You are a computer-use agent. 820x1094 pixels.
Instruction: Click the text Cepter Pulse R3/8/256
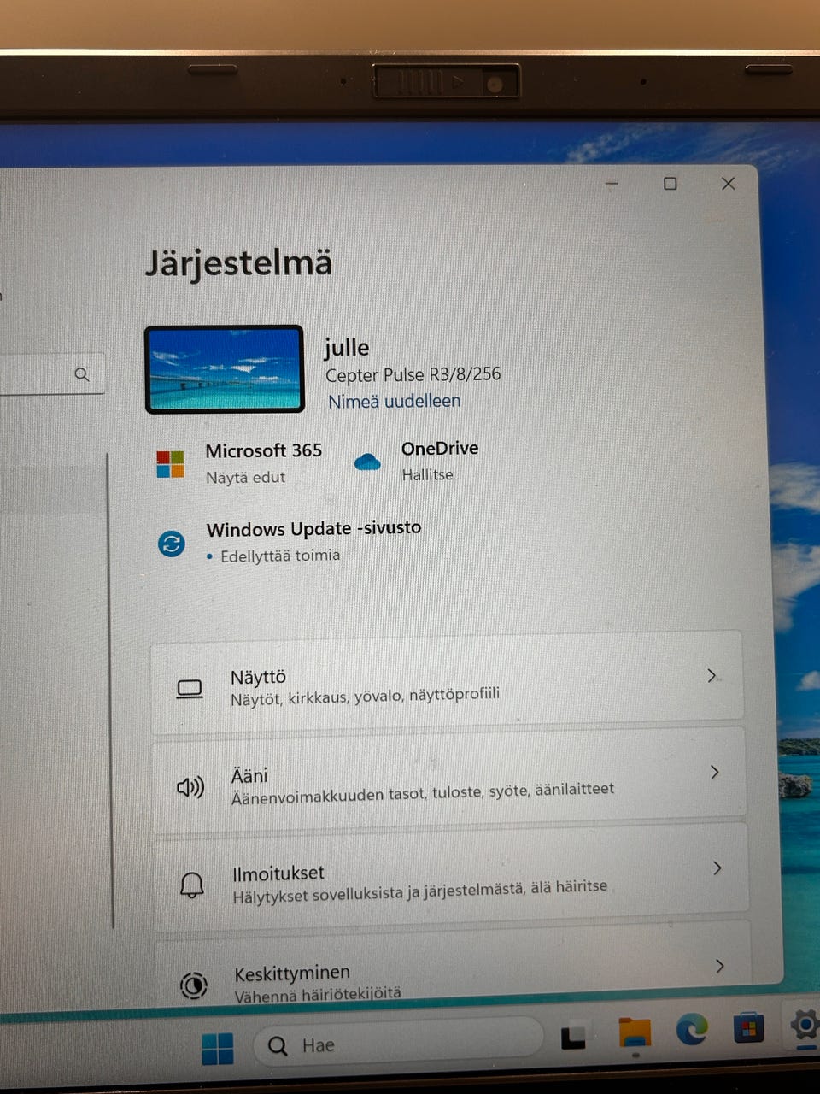pyautogui.click(x=413, y=375)
